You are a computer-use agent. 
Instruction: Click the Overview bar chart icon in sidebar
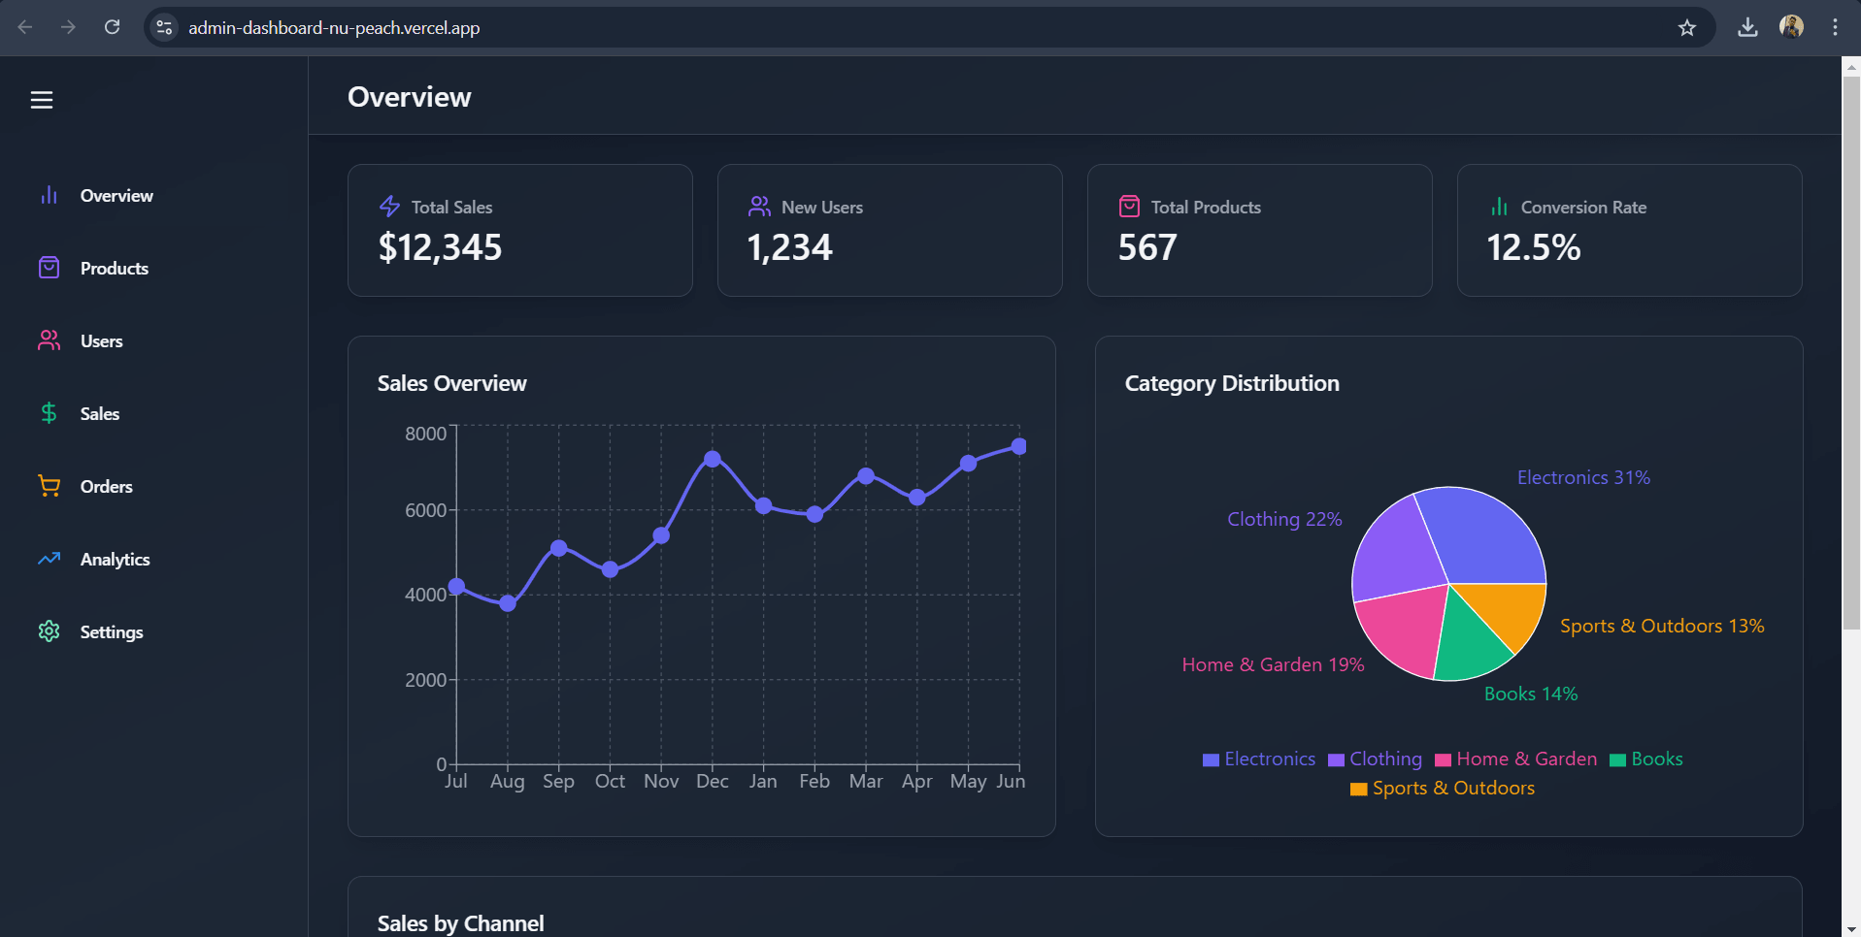point(49,195)
